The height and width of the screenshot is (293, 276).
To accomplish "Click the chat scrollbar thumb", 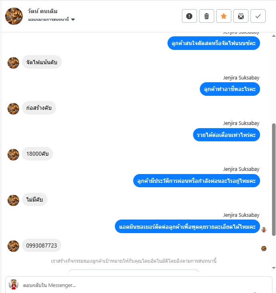I will point(274,179).
